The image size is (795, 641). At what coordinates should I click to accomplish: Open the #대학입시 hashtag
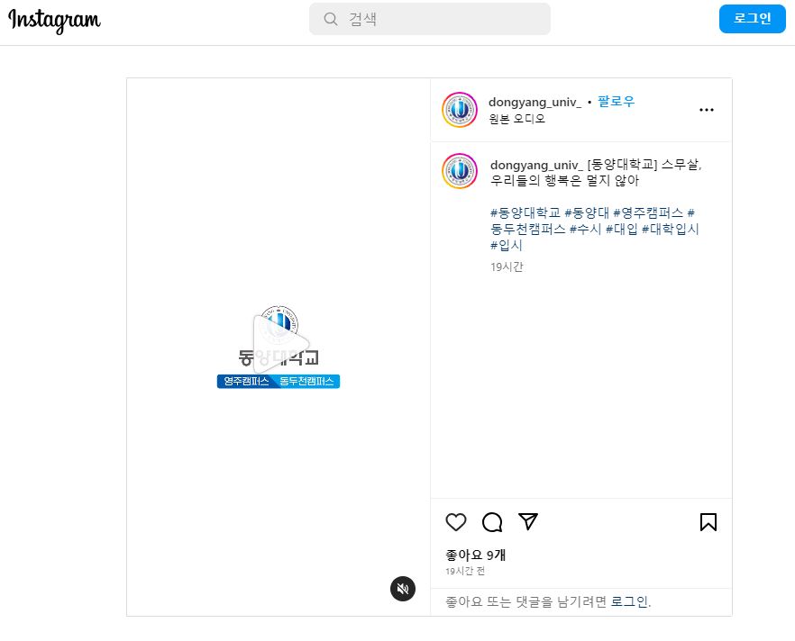coord(671,229)
